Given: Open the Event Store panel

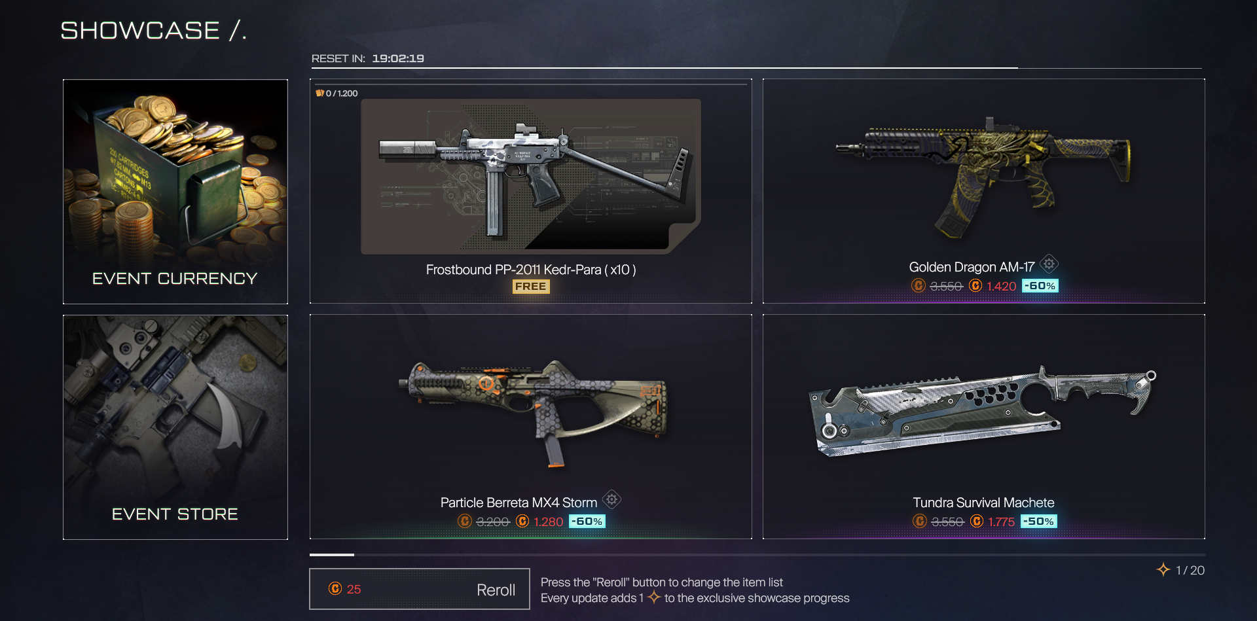Looking at the screenshot, I should 175,427.
